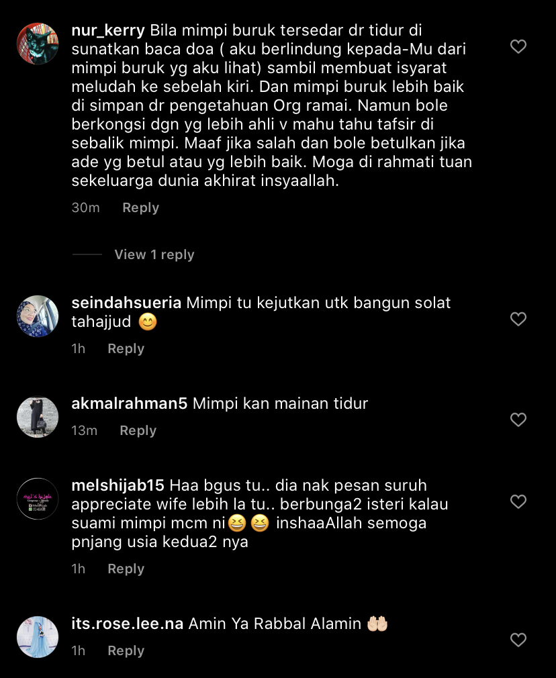The width and height of the screenshot is (556, 678).
Task: Open nur_kerry's profile picture
Action: pos(38,44)
